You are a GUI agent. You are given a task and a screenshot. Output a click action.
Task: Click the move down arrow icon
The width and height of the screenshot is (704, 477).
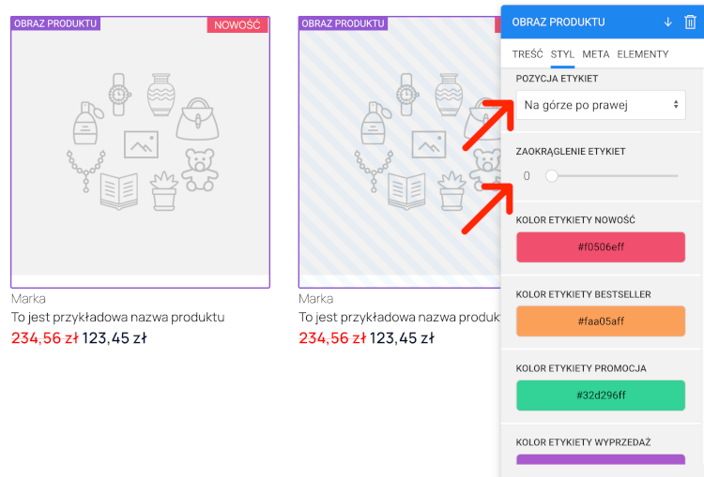[667, 22]
